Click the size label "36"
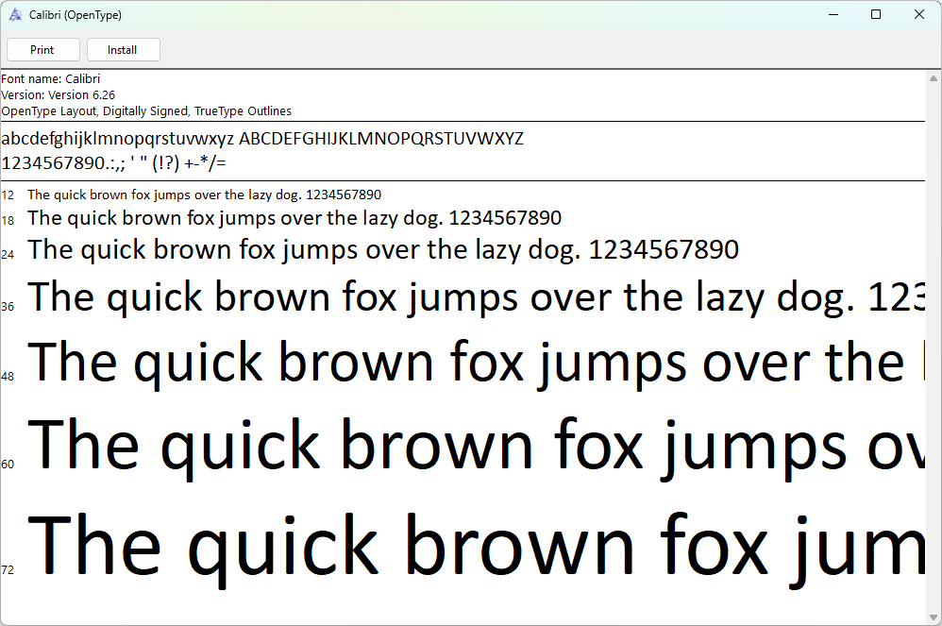Screen dimensions: 942x626 coord(8,307)
